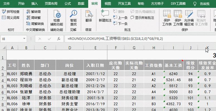Click 保护工作表 protect sheet
This screenshot has height=111, width=216.
tap(167, 18)
